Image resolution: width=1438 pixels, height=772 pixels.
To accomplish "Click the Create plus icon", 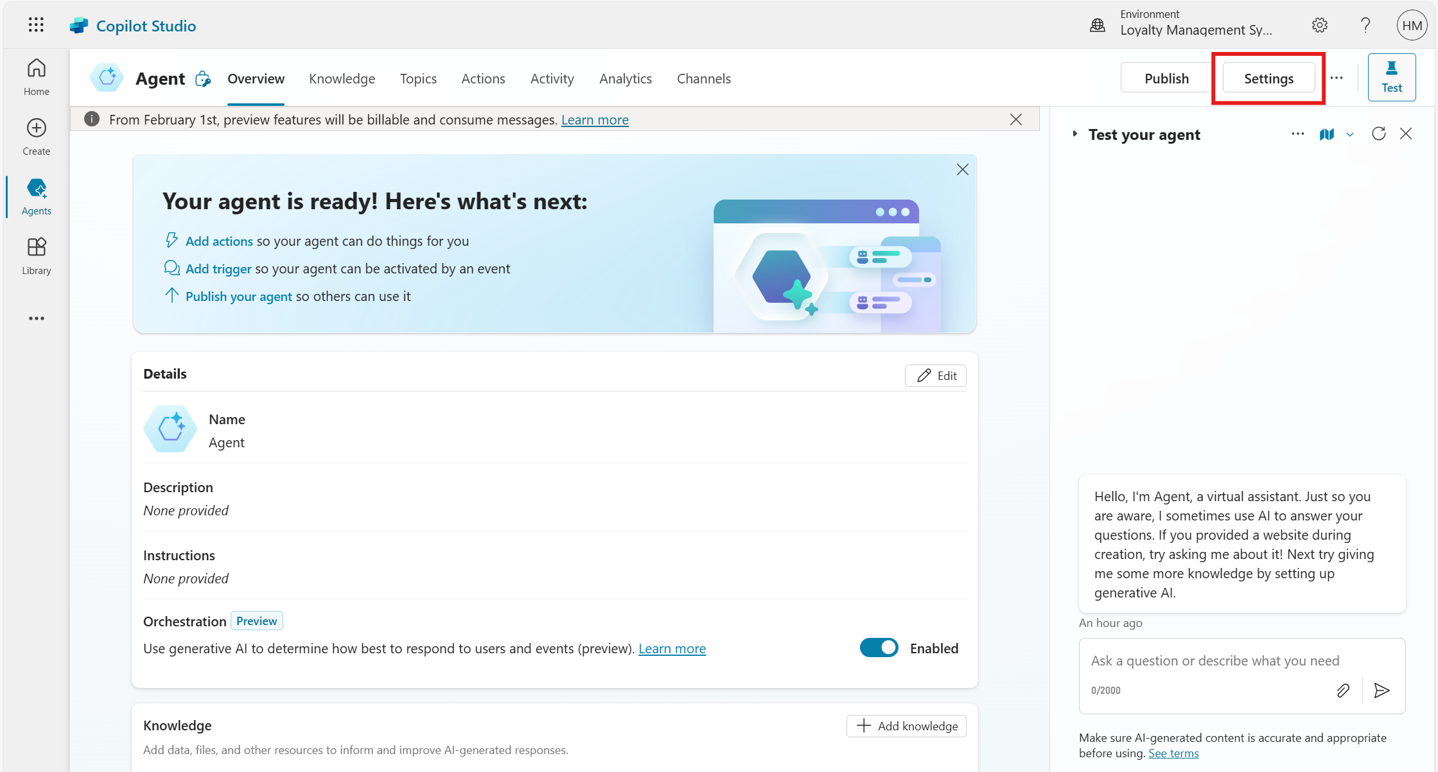I will (37, 128).
